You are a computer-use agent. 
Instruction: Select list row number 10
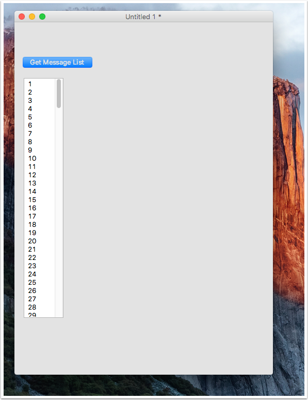click(x=40, y=159)
